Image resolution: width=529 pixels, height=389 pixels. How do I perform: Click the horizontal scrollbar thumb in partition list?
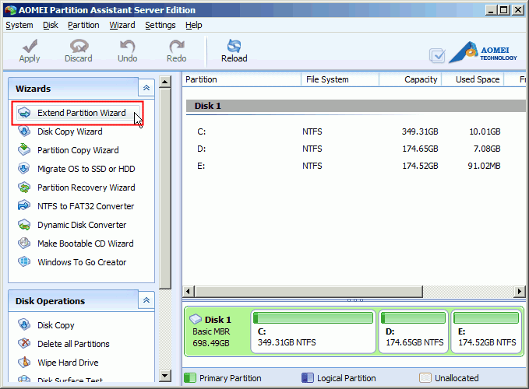pos(309,291)
